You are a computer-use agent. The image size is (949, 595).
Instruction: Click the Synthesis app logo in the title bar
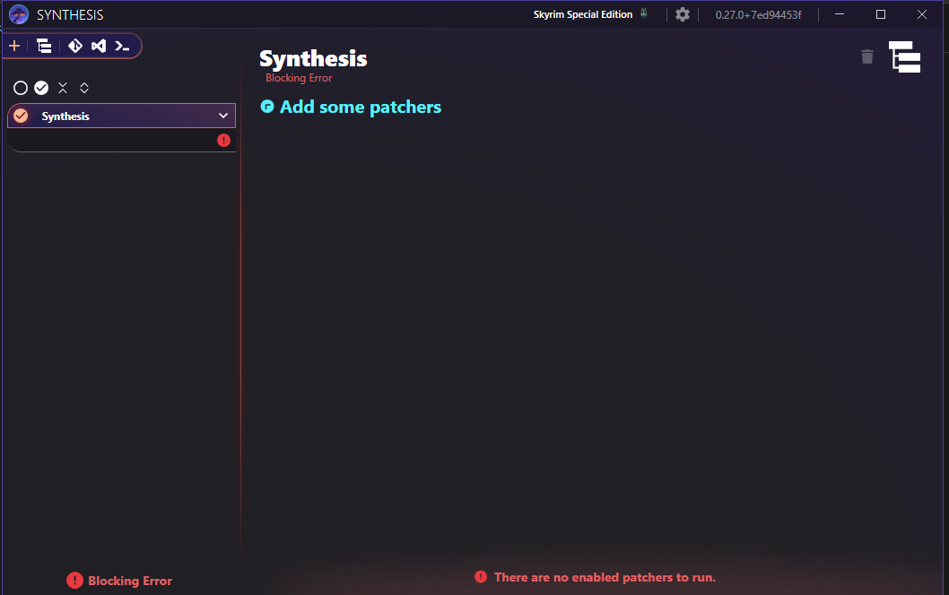(19, 14)
